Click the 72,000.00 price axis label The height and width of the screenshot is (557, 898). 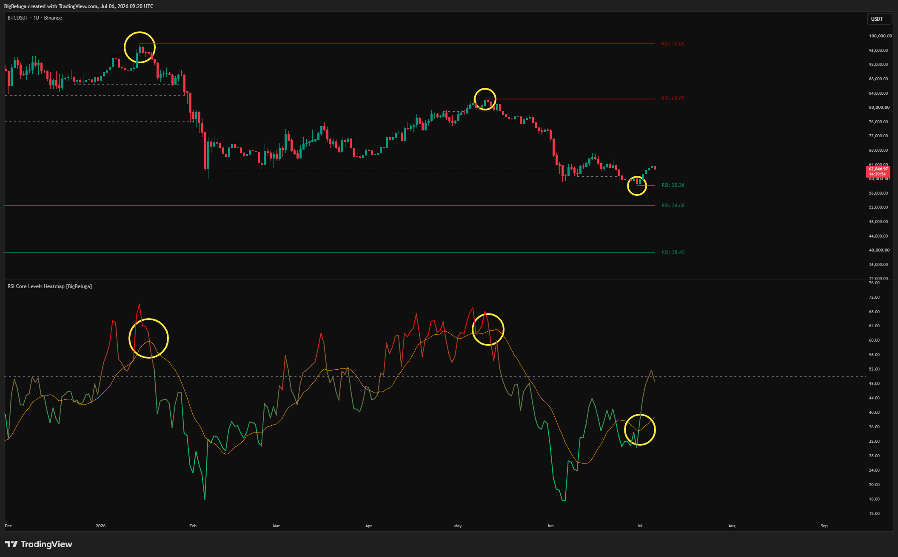878,136
